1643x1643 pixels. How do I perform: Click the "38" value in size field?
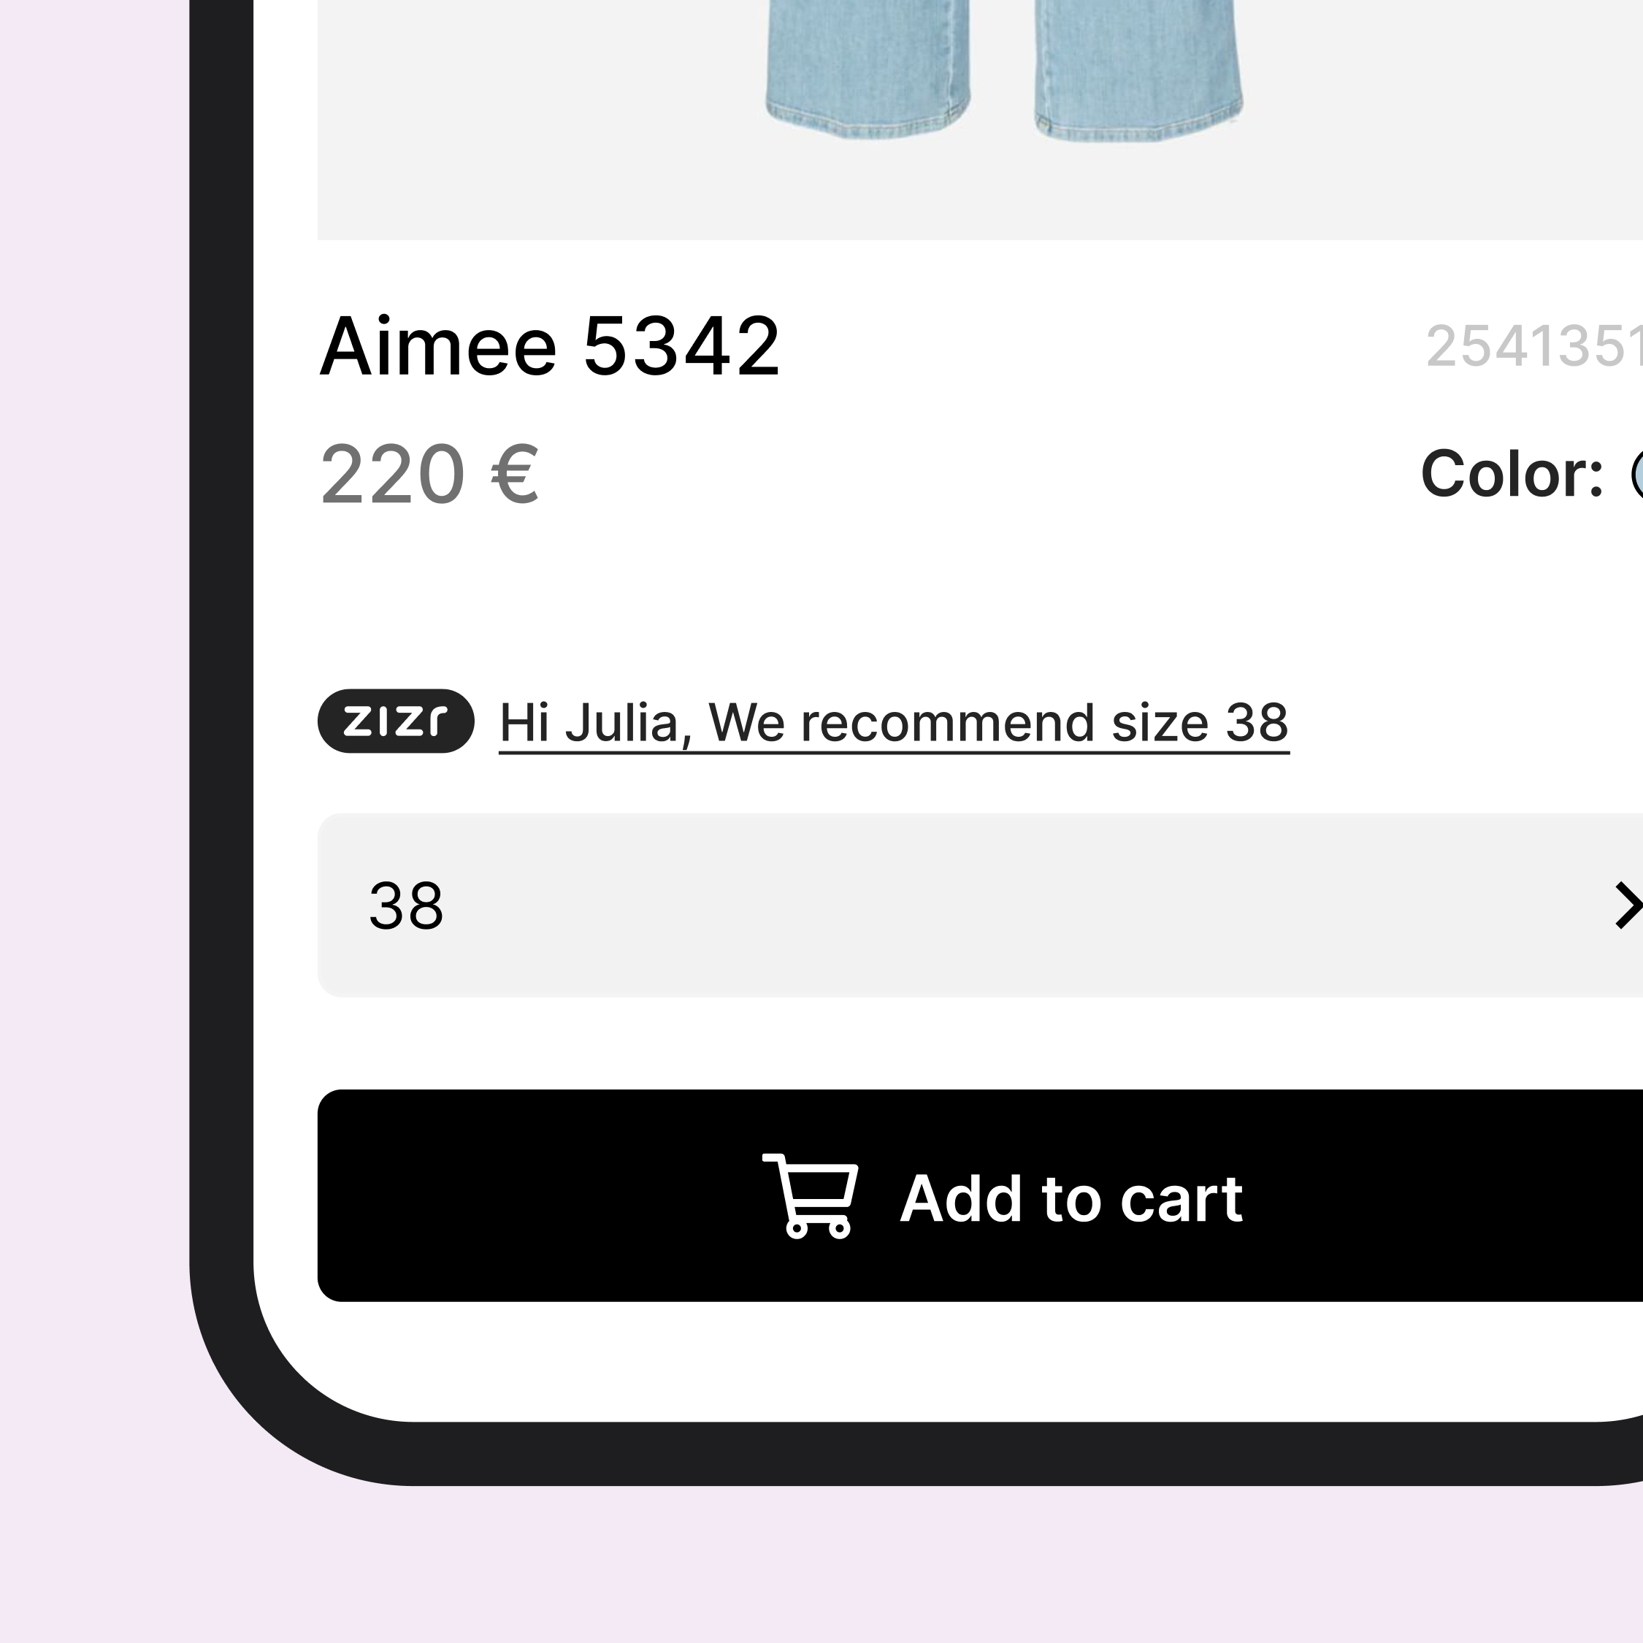click(406, 905)
